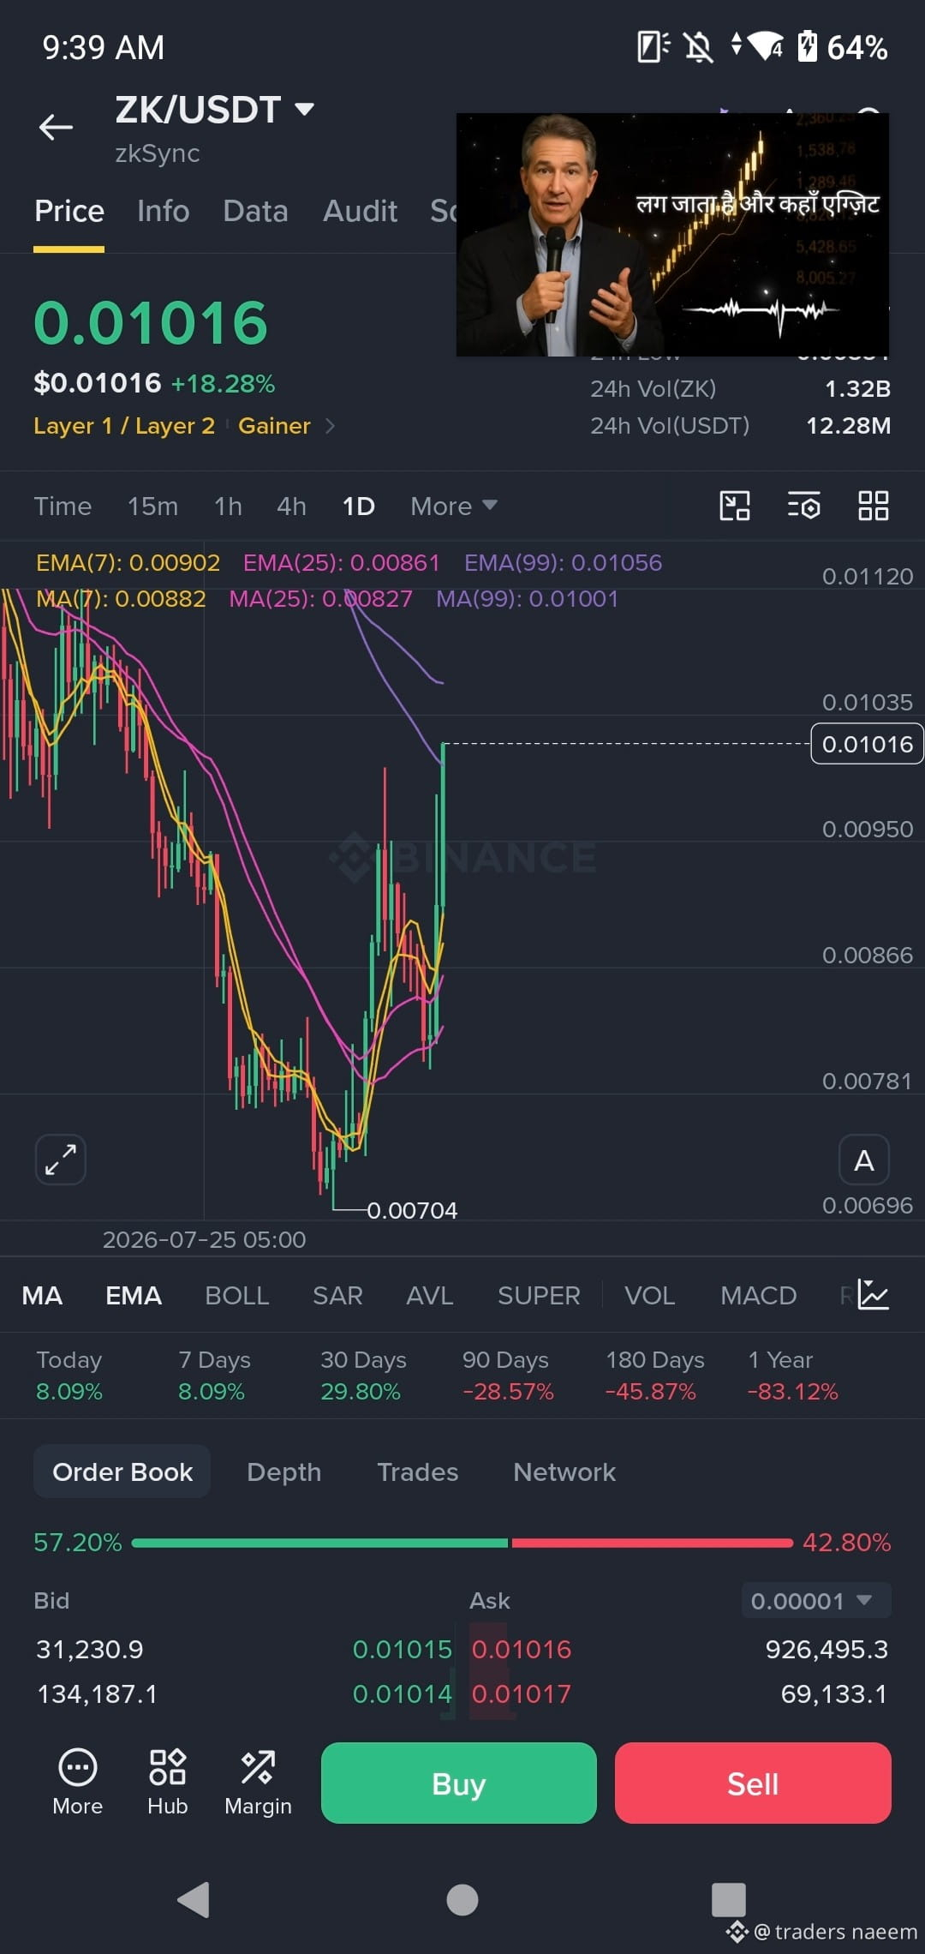
Task: Open the chart indicator settings icon
Action: (804, 506)
